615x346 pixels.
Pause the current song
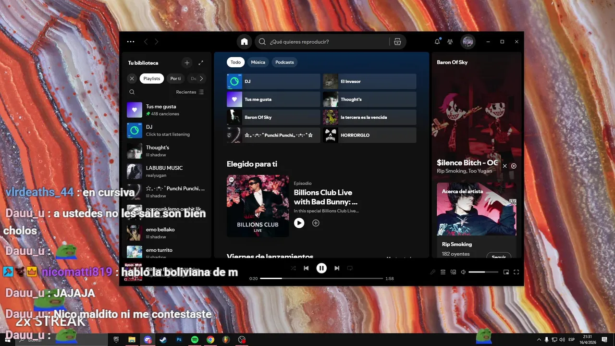[321, 268]
